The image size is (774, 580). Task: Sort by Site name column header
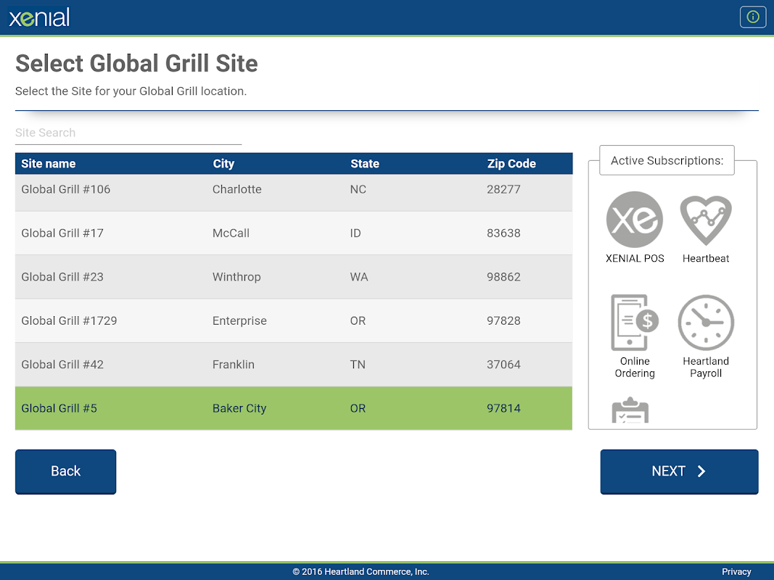(x=49, y=164)
